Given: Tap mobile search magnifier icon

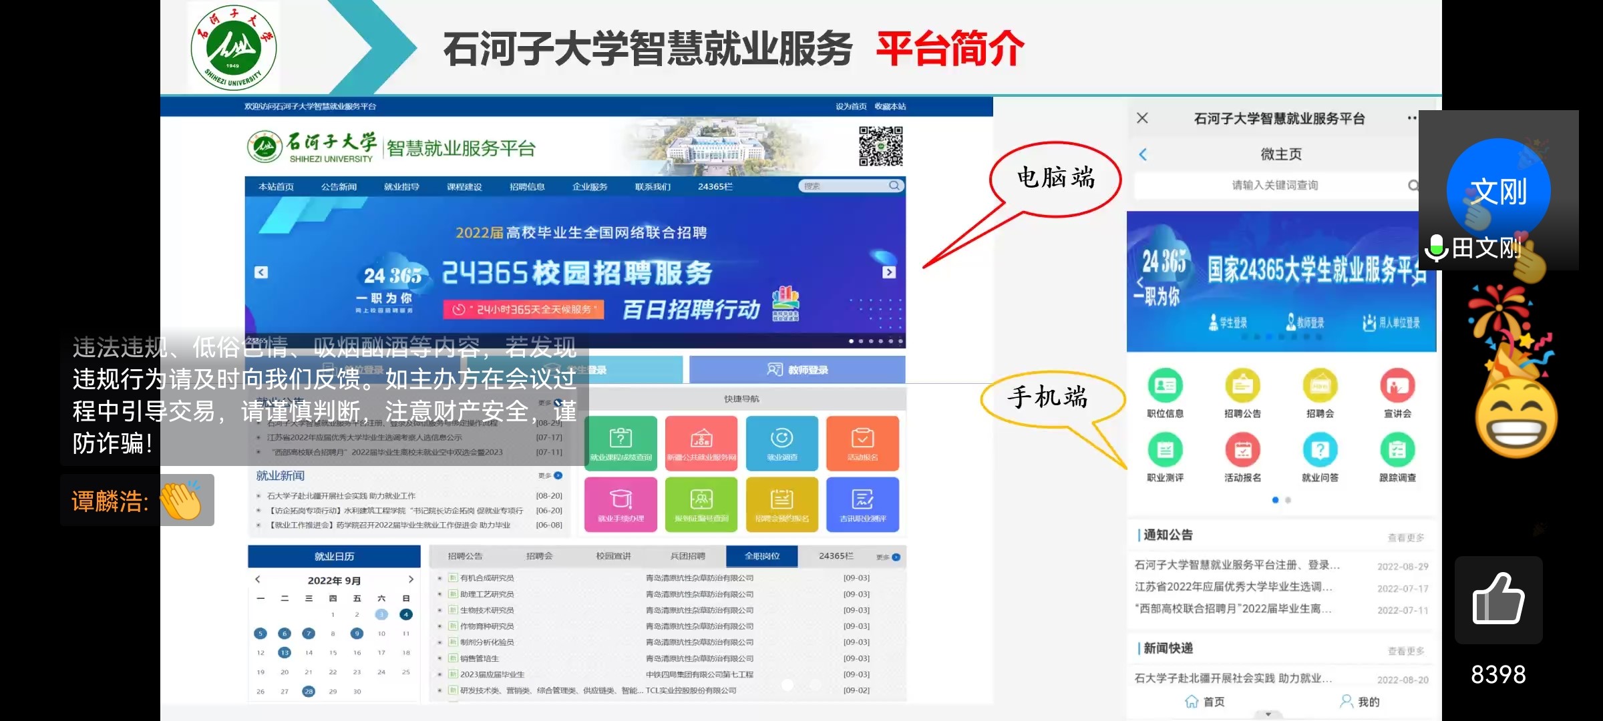Looking at the screenshot, I should [1413, 185].
